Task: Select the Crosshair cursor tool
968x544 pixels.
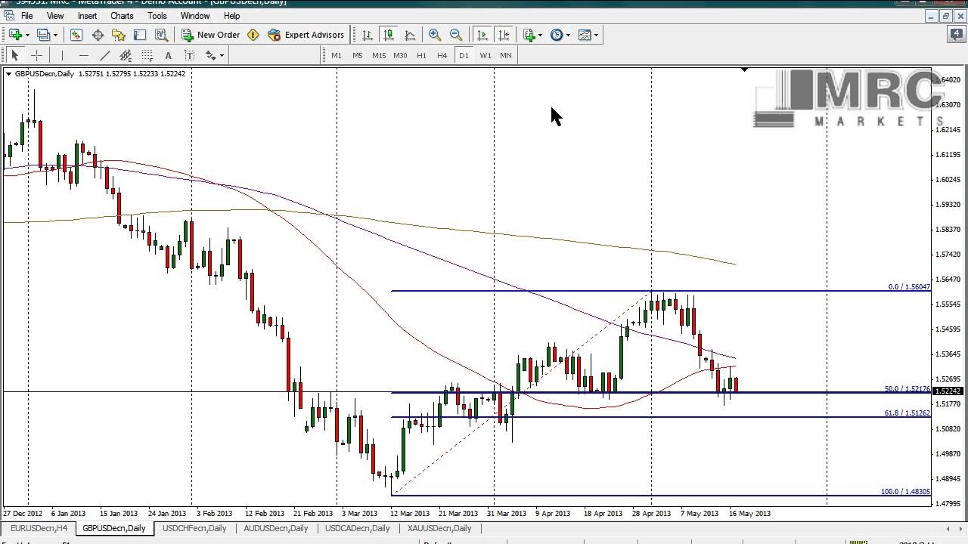Action: 36,55
